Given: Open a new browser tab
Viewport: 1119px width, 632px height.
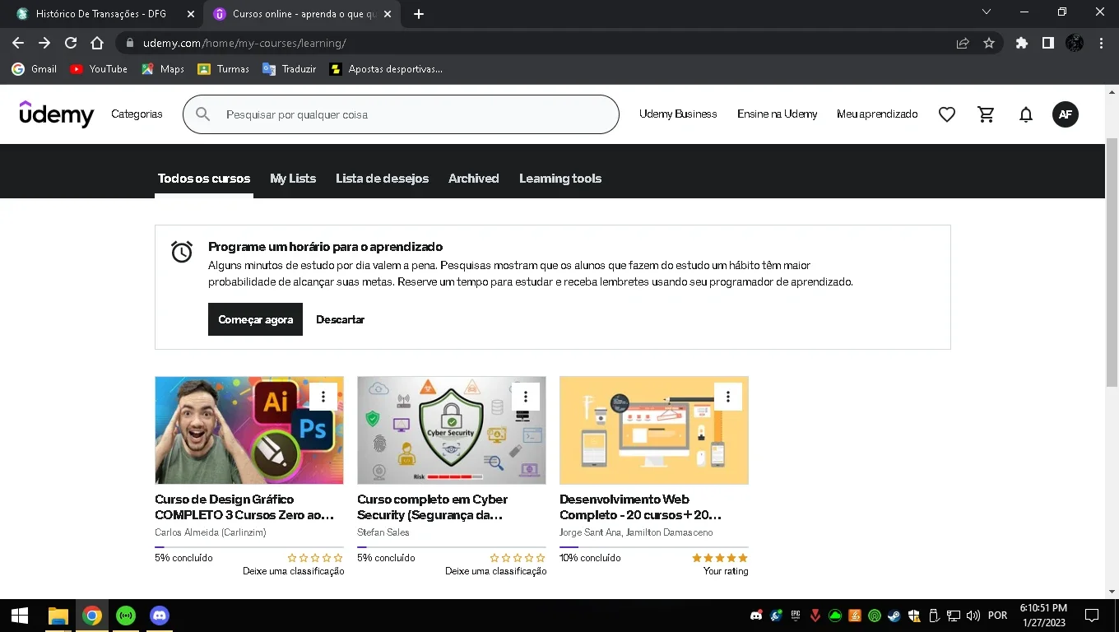Looking at the screenshot, I should click(419, 14).
